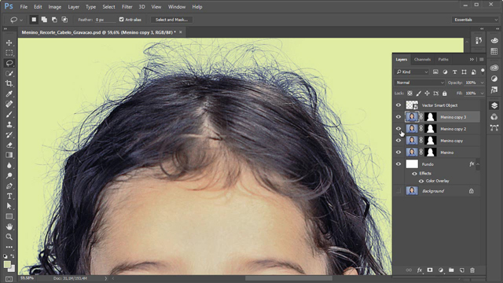Toggle Quick Mask mode icon
The width and height of the screenshot is (503, 283).
pos(9,279)
